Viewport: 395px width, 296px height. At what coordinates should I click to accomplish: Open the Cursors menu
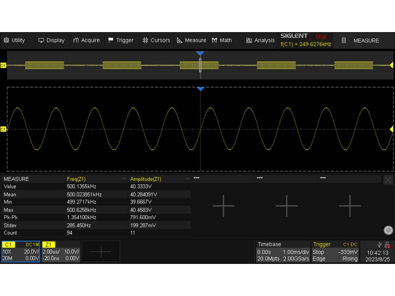(156, 40)
